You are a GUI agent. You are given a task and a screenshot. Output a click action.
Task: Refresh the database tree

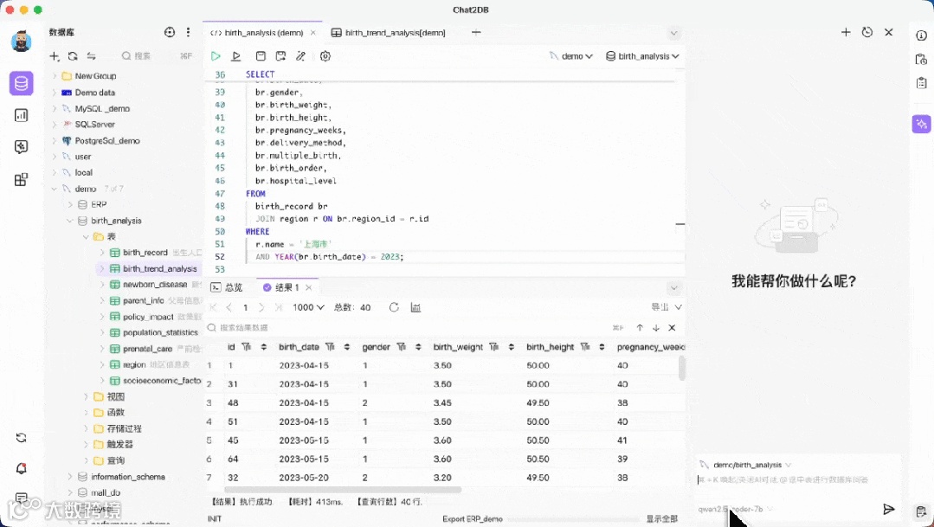click(x=73, y=56)
